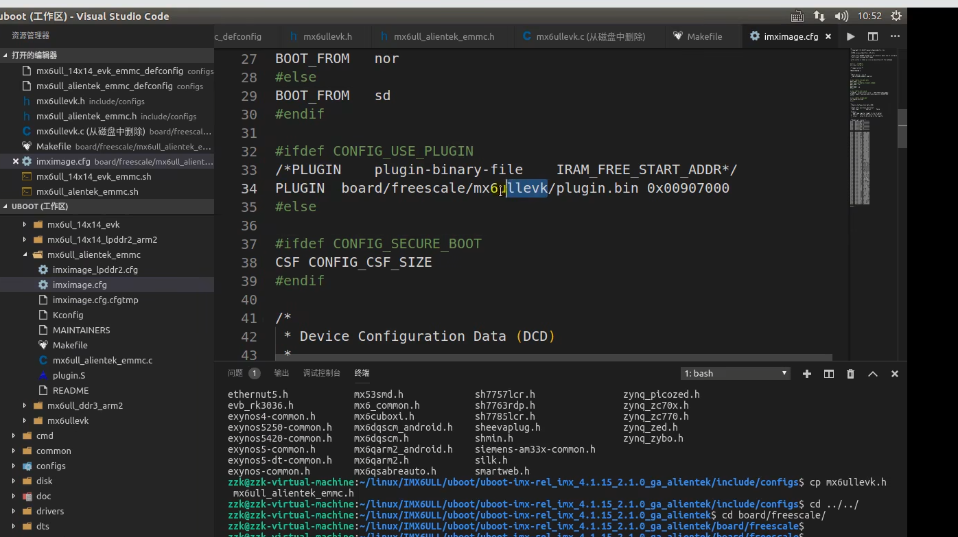
Task: Collapse the 打开的编辑器 open editors section
Action: 107,55
